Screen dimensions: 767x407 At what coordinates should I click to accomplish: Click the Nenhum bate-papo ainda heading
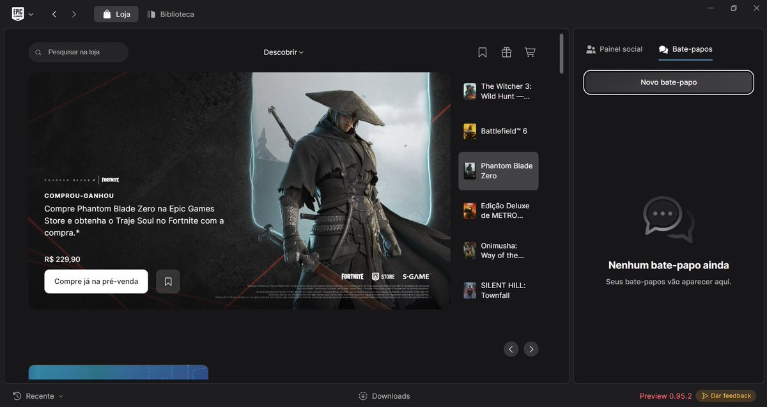[669, 265]
